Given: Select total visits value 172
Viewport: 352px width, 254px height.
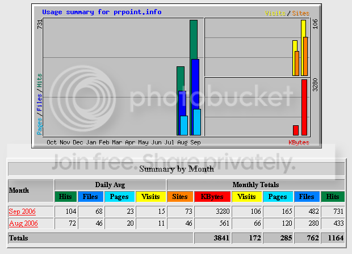Looking at the screenshot, I should pyautogui.click(x=255, y=238).
